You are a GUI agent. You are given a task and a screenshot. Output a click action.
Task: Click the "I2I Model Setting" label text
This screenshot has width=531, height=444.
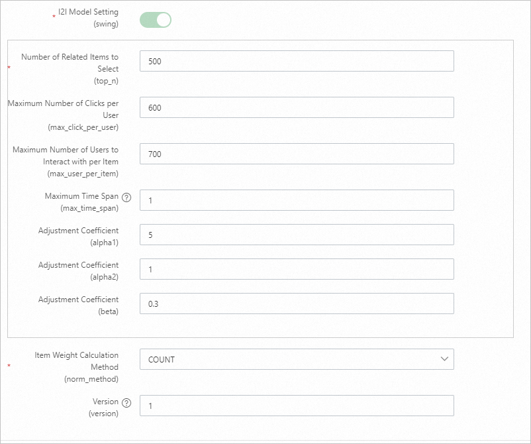tap(88, 13)
